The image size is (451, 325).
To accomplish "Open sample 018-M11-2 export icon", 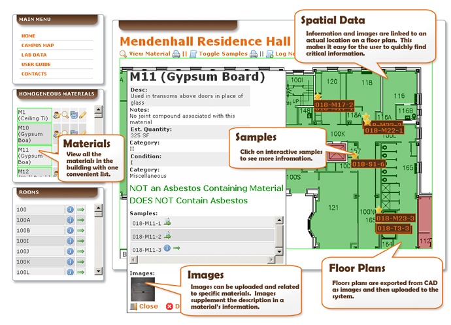I will (x=167, y=235).
